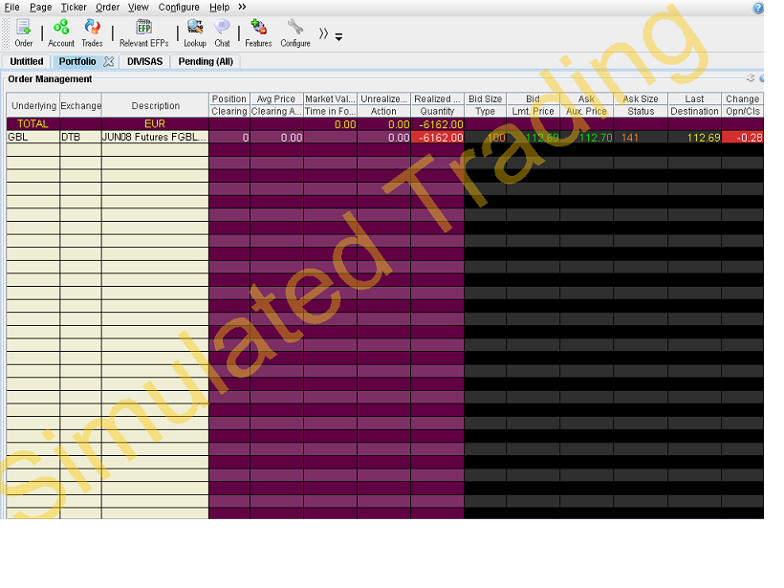The image size is (784, 588).
Task: Expand additional menu bar items chevron
Action: [x=242, y=7]
